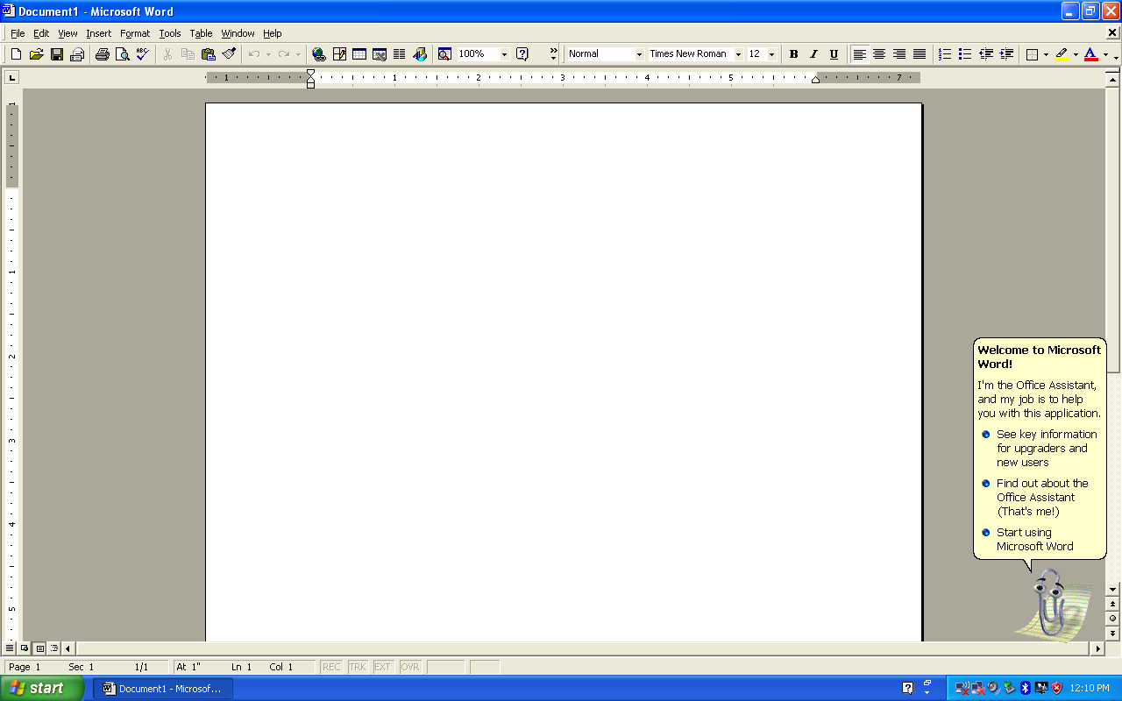Run the Spelling and Grammar check
Image resolution: width=1122 pixels, height=701 pixels.
pyautogui.click(x=142, y=54)
